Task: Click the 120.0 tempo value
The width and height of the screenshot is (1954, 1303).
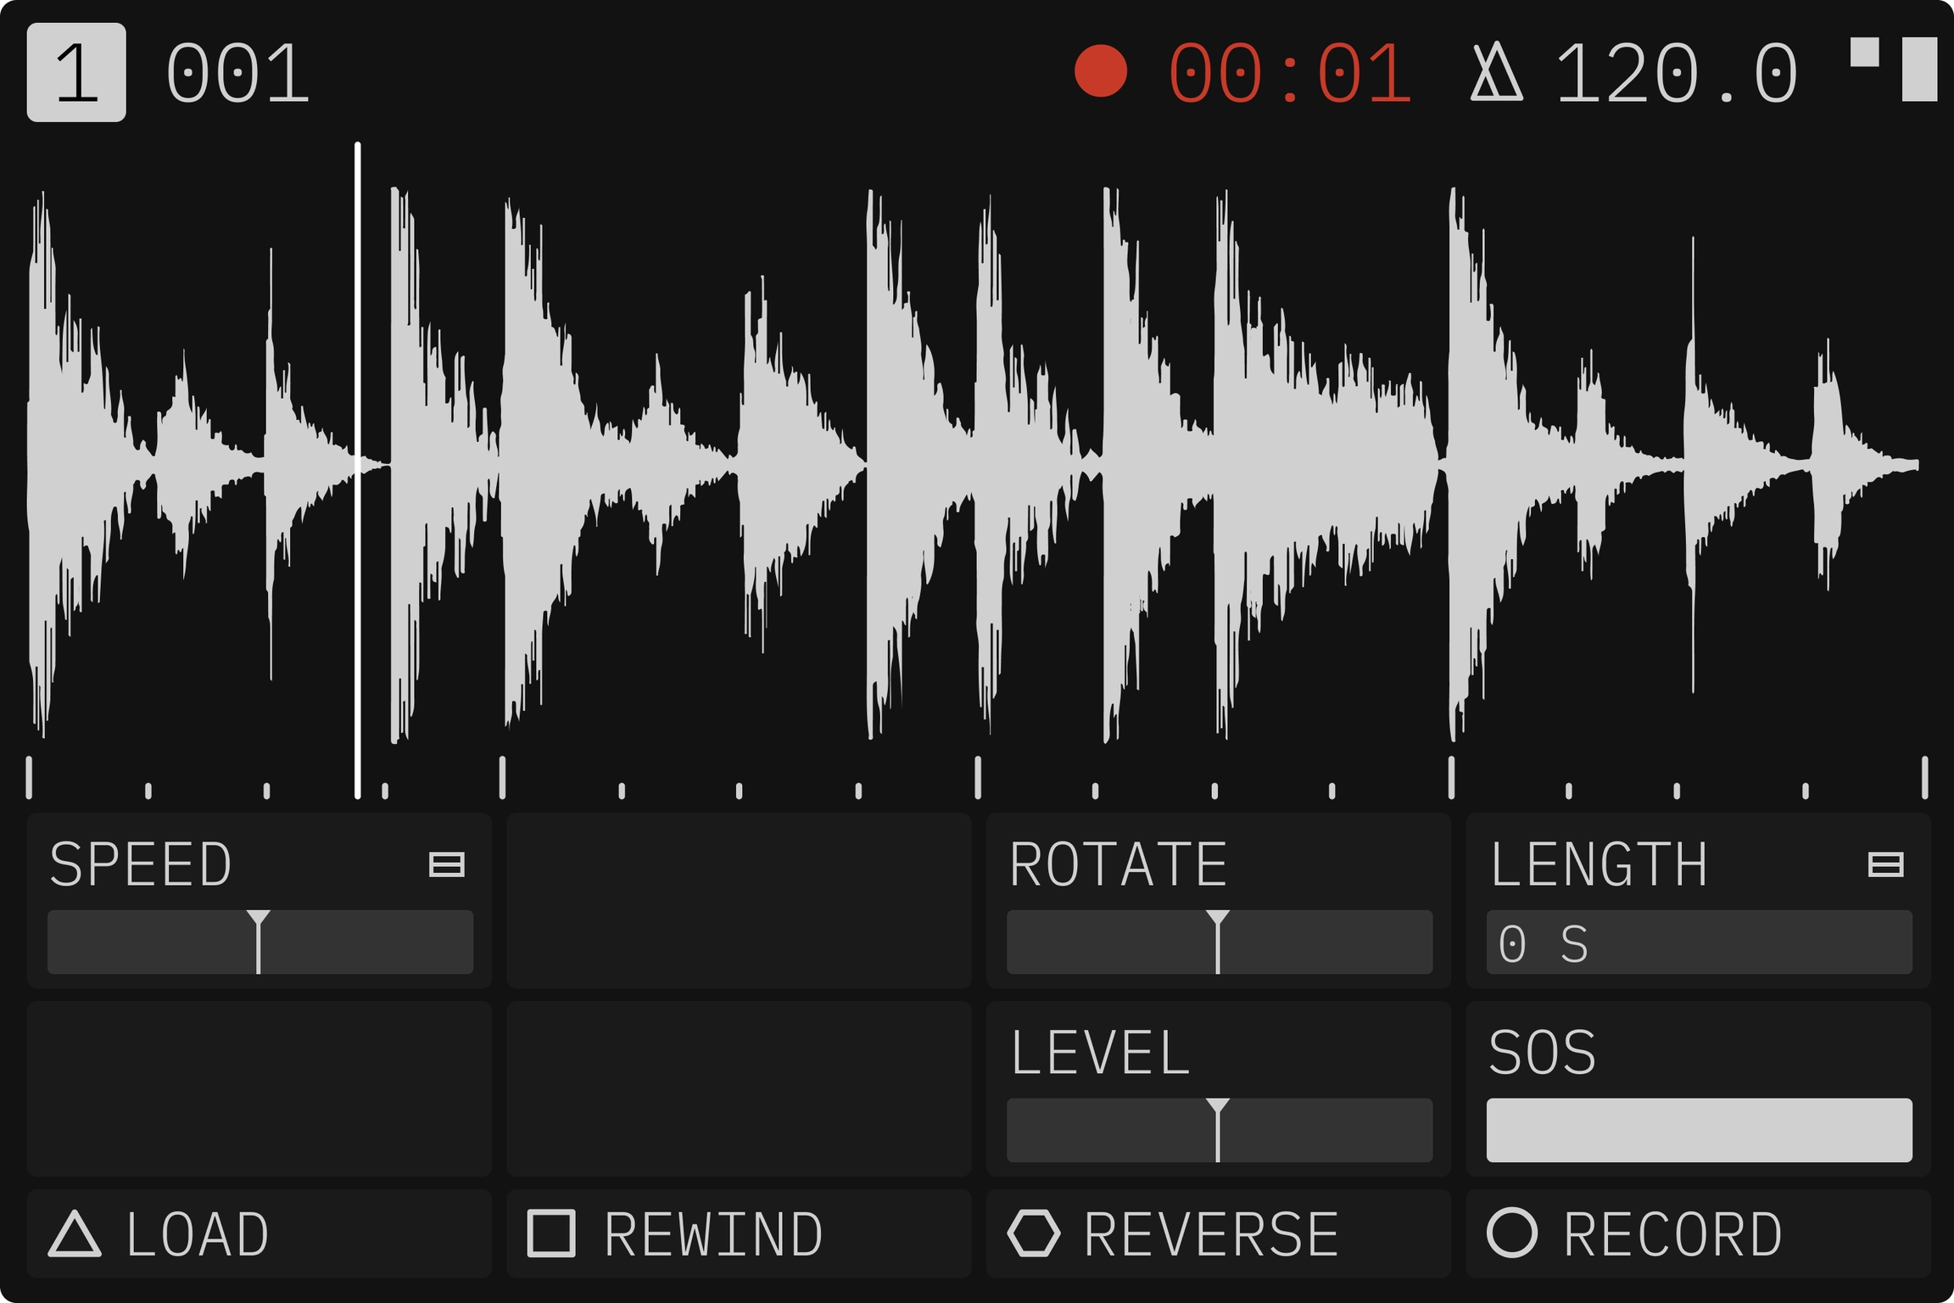Action: 1676,75
